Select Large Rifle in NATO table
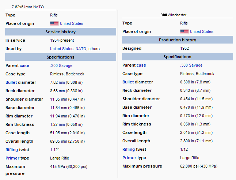This screenshot has width=236, height=180. click(x=60, y=158)
